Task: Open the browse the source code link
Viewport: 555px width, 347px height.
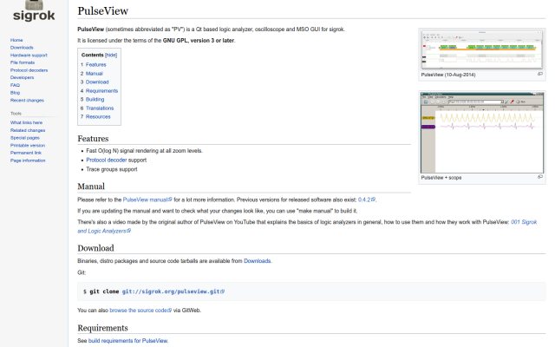Action: pos(140,311)
